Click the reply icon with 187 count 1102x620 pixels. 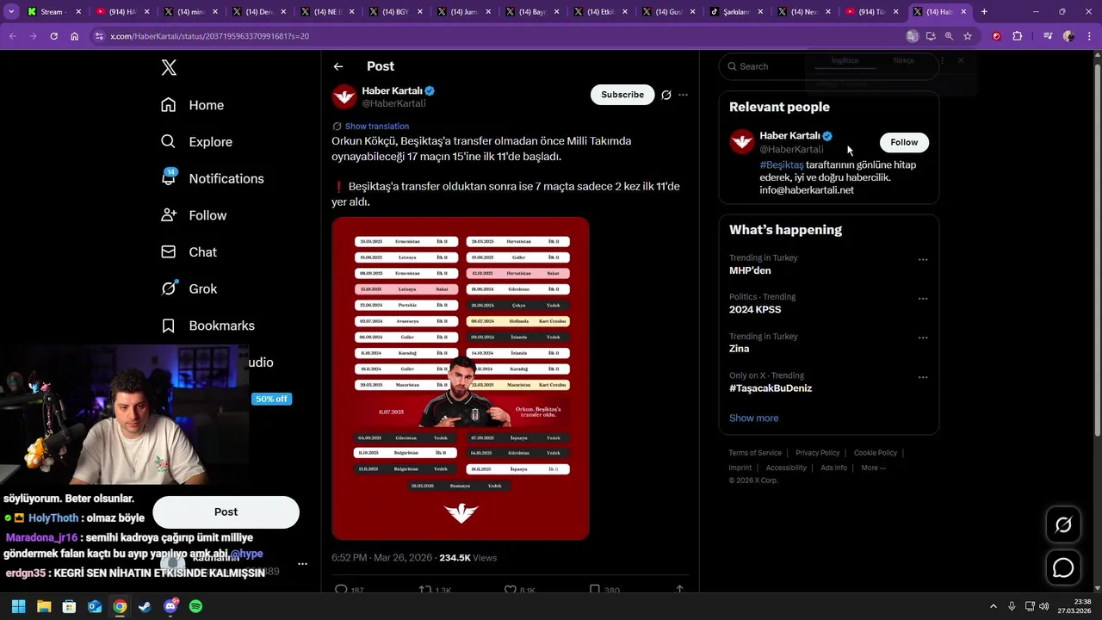tap(341, 591)
